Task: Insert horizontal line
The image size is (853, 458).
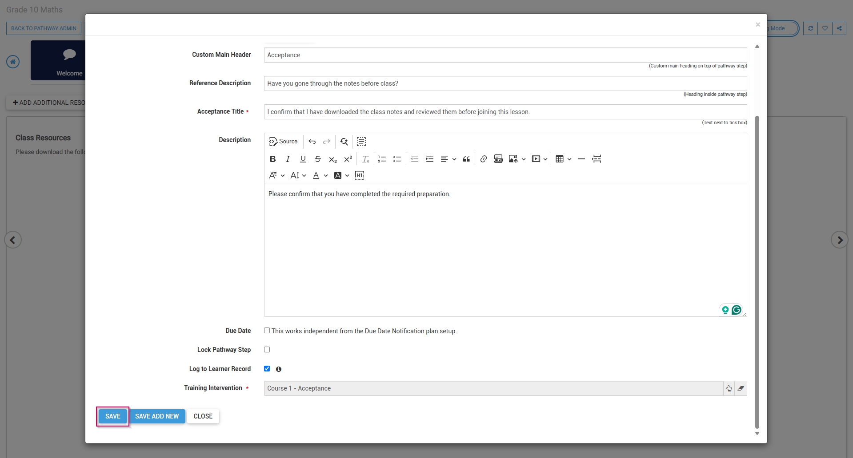Action: [x=581, y=159]
